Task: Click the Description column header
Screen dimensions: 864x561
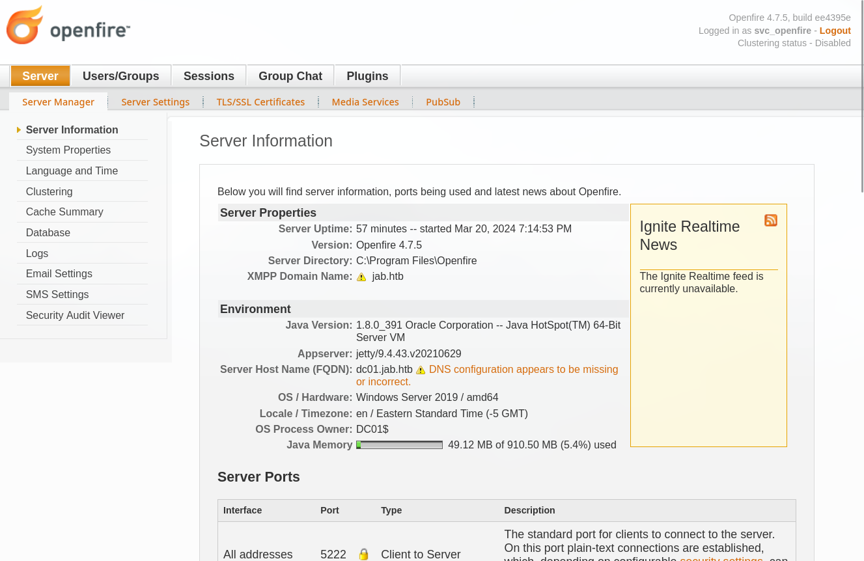Action: click(x=529, y=510)
